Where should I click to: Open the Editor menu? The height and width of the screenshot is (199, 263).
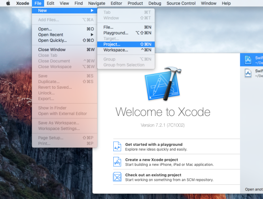tap(117, 3)
